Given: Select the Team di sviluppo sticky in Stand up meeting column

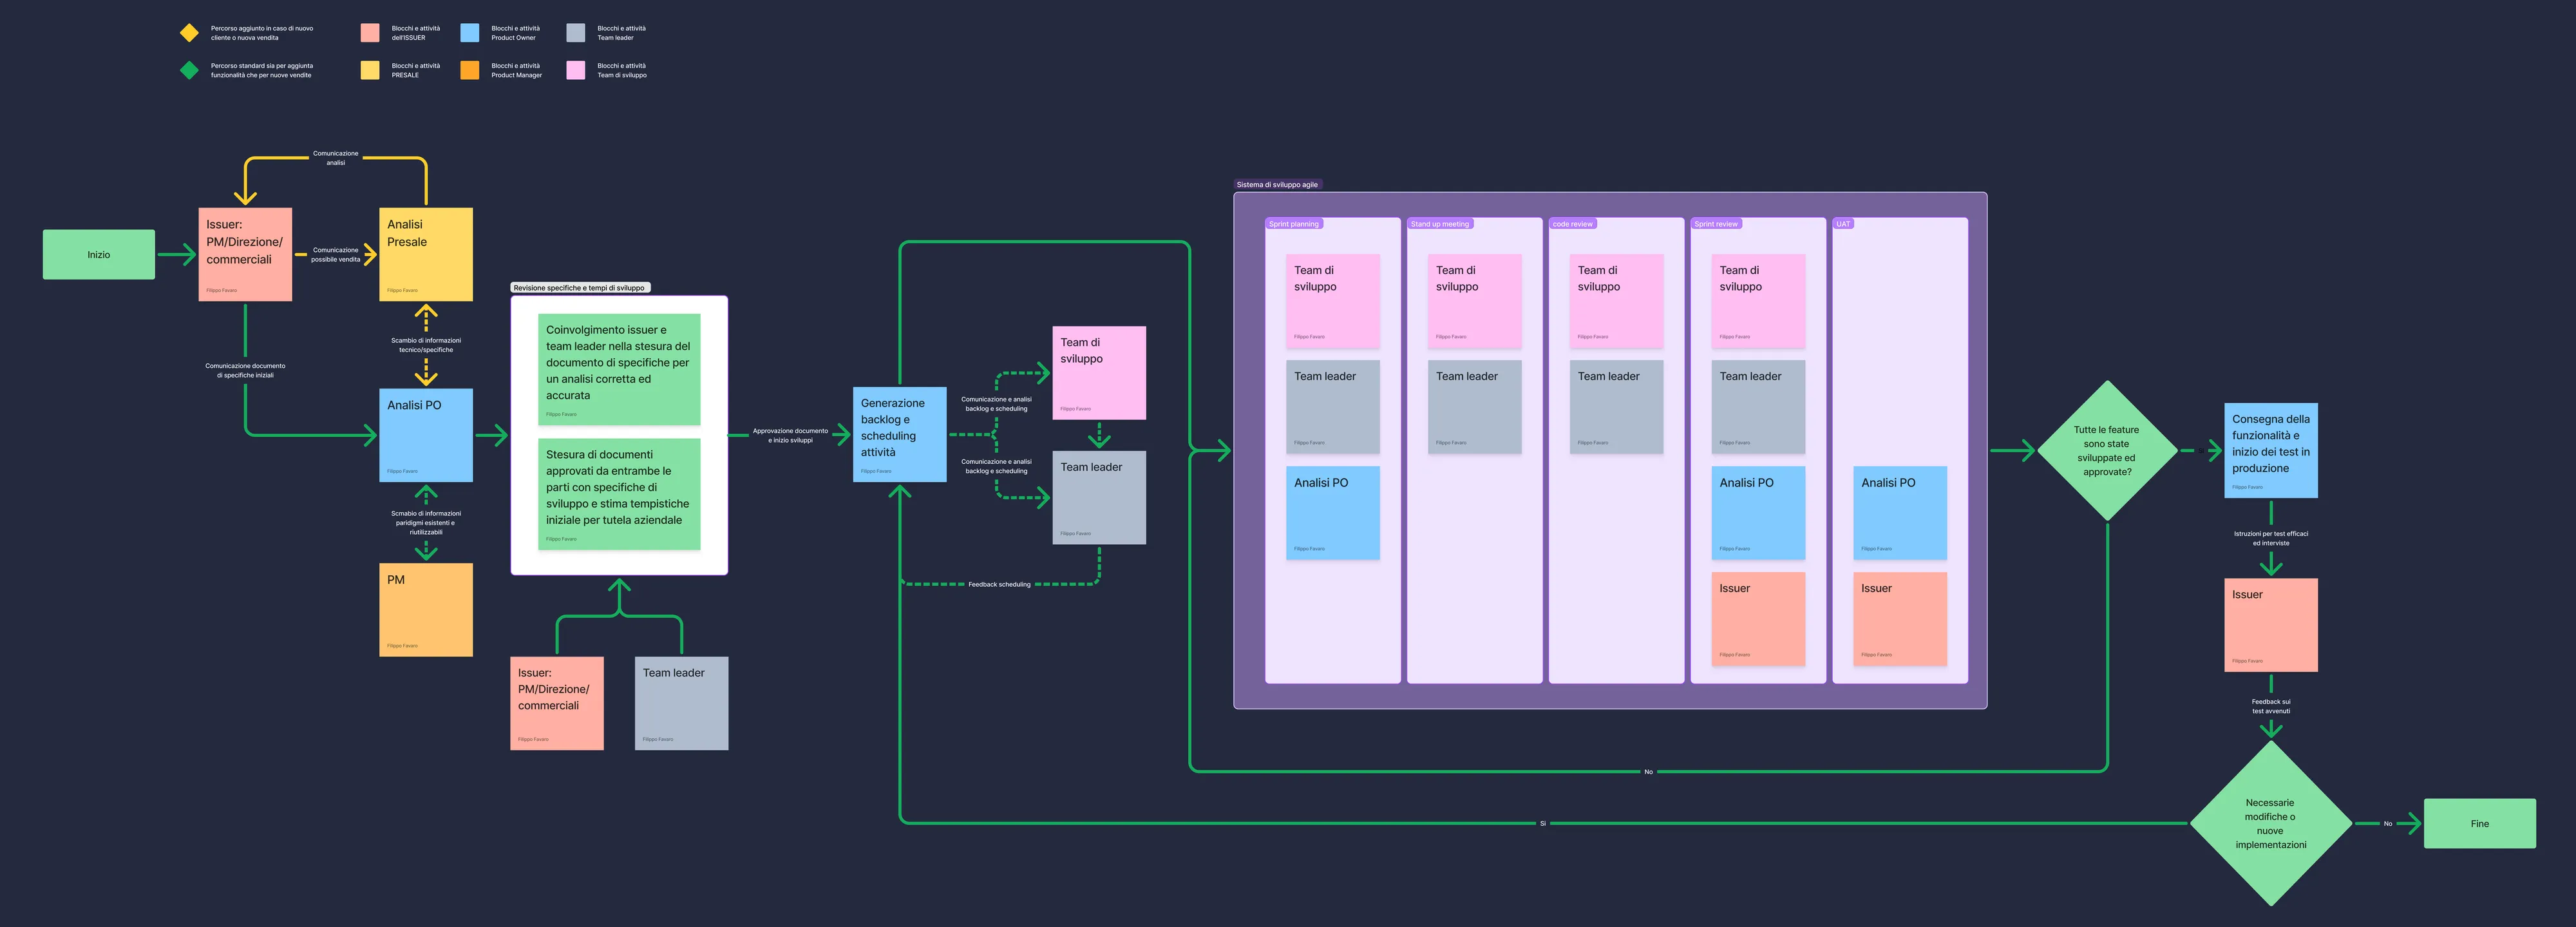Looking at the screenshot, I should [1475, 301].
